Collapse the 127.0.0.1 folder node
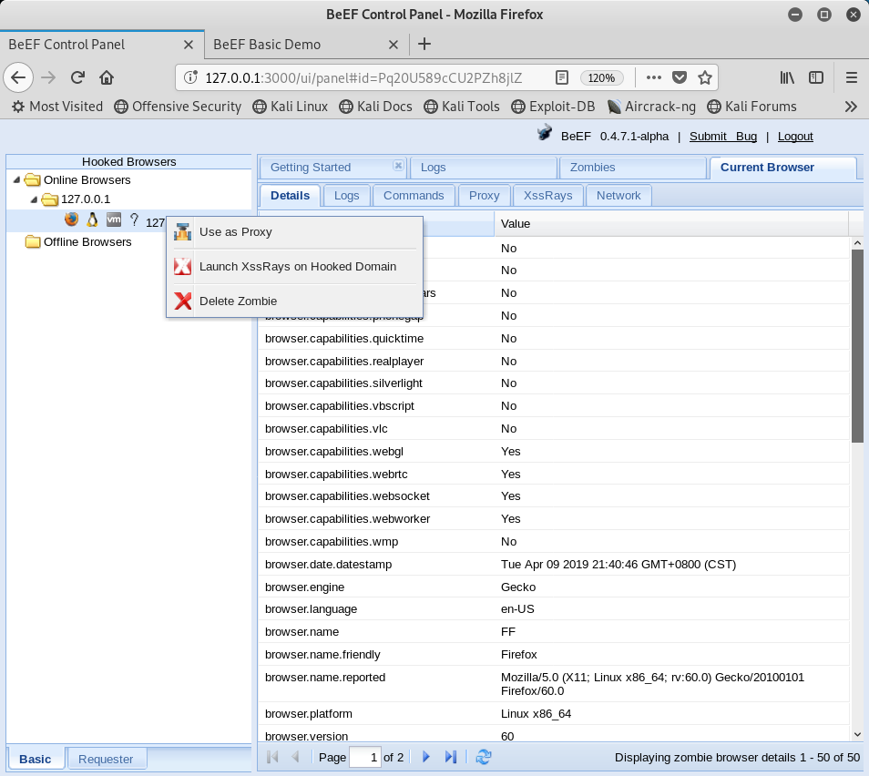This screenshot has width=869, height=776. click(34, 199)
